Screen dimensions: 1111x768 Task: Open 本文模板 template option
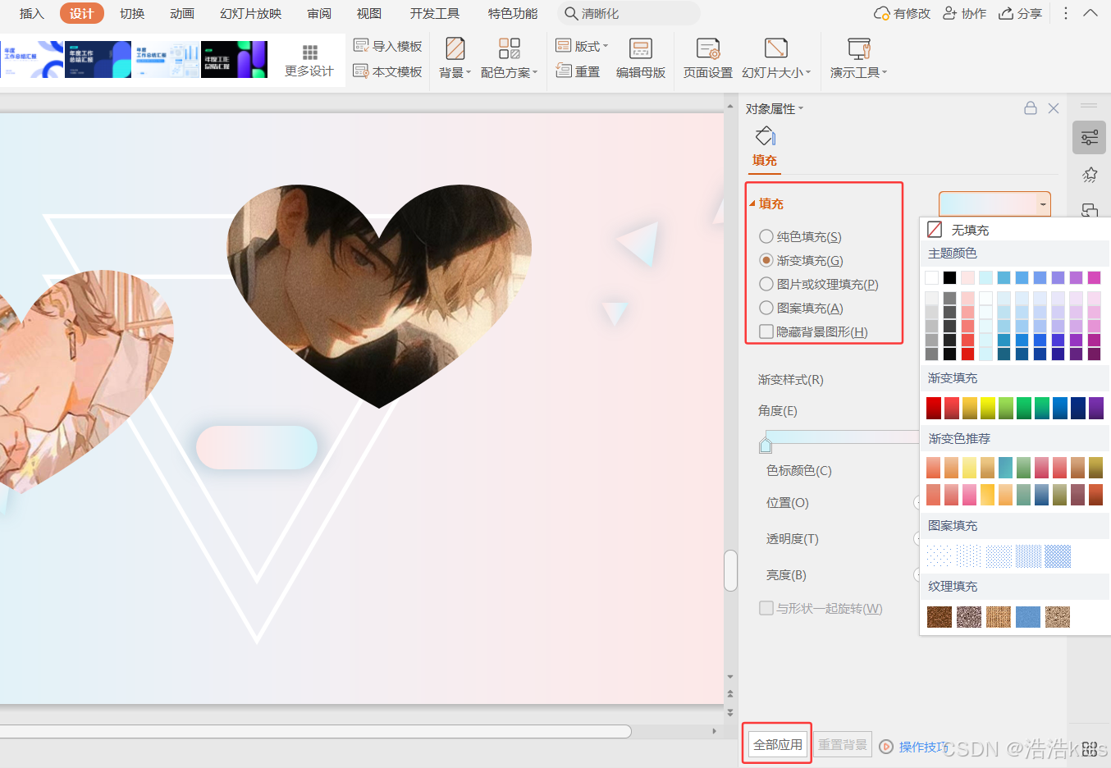pos(387,71)
